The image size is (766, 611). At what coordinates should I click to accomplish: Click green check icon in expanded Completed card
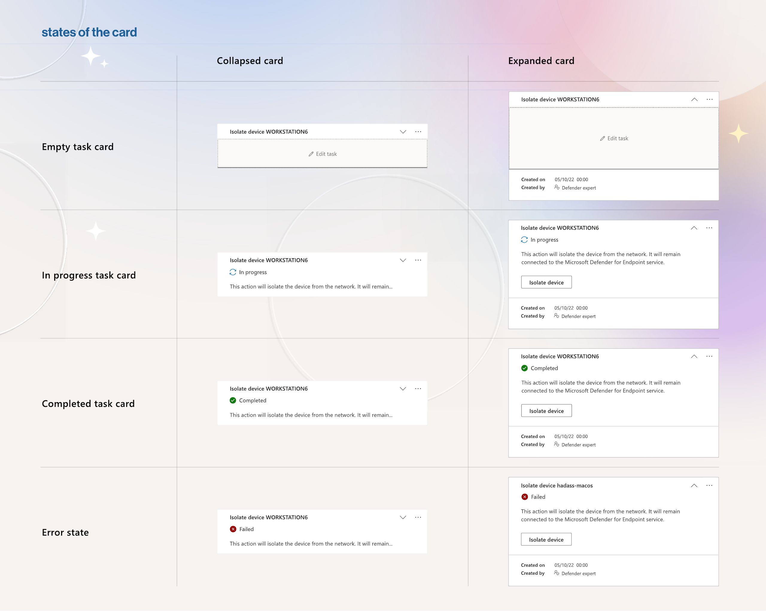[525, 368]
